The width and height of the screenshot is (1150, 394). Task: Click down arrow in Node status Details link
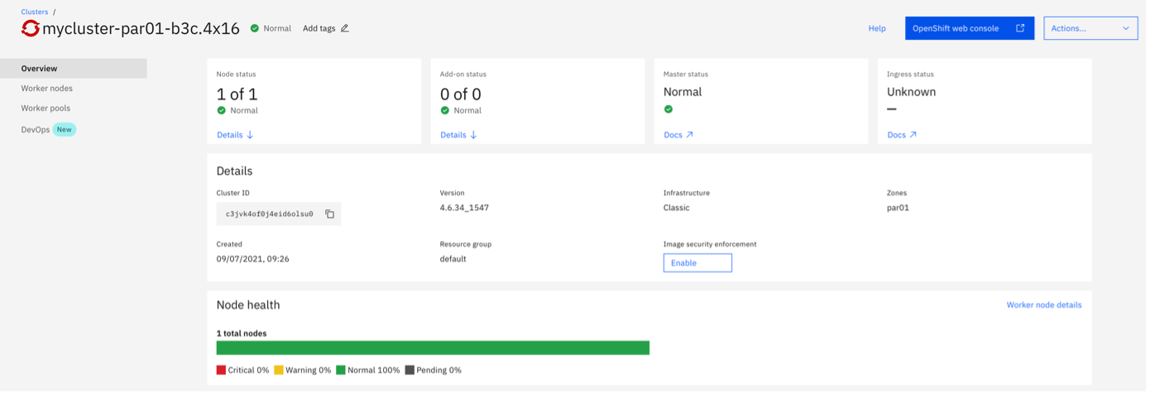pyautogui.click(x=250, y=135)
